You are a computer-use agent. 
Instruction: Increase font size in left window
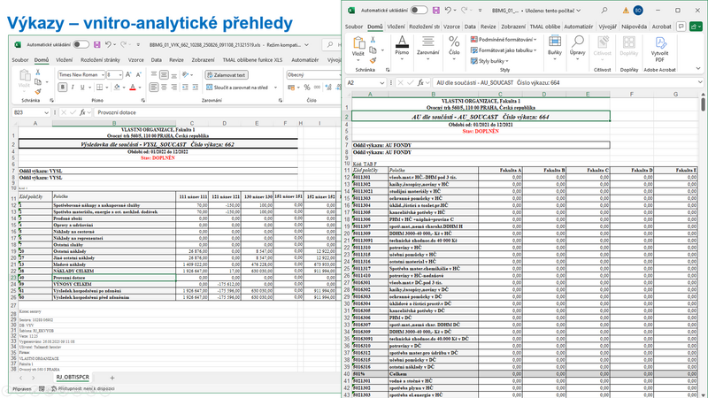(128, 75)
